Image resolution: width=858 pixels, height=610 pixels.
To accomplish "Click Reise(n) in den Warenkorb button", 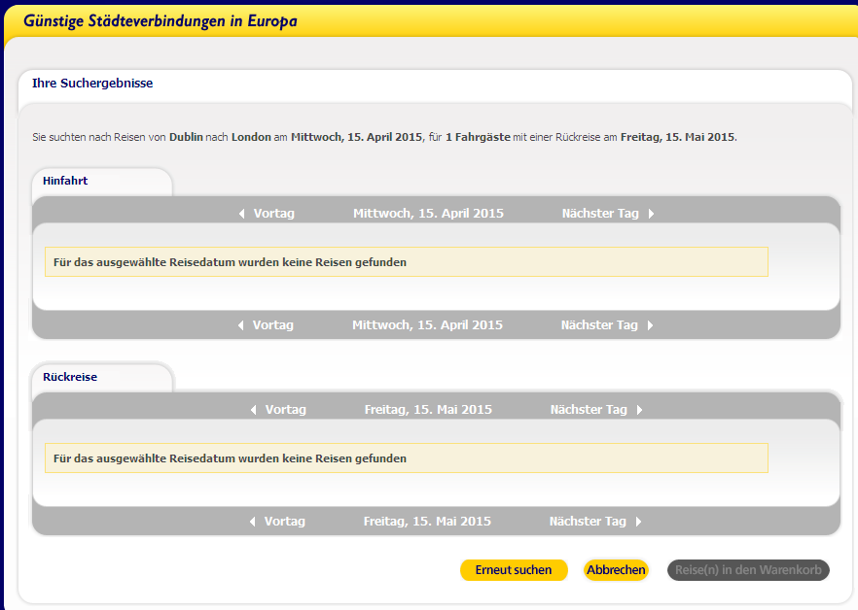I will (x=748, y=570).
